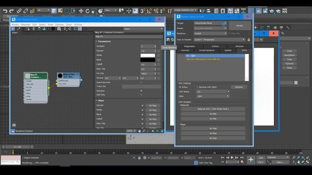The image size is (312, 175).
Task: Open the zoom percentage dropdown in material editor
Action: [131, 131]
